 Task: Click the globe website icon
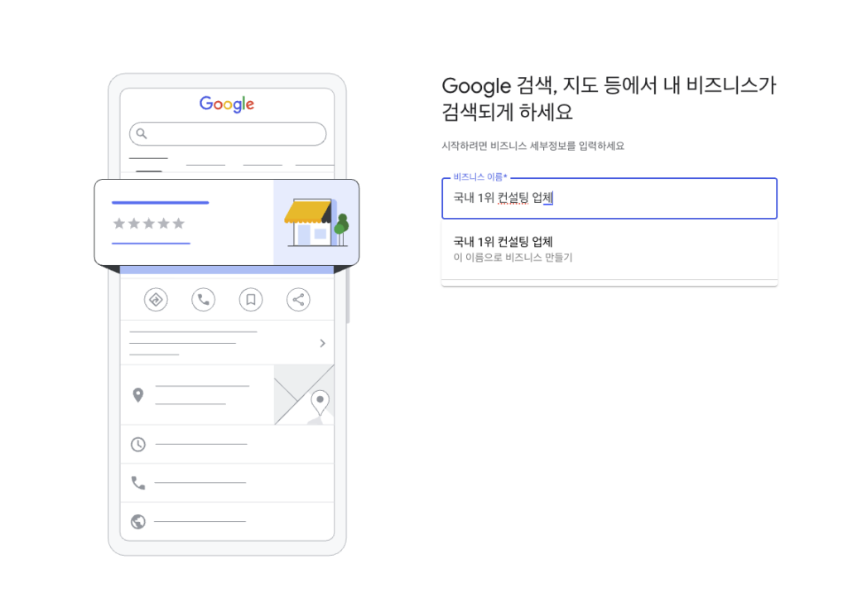pos(138,522)
